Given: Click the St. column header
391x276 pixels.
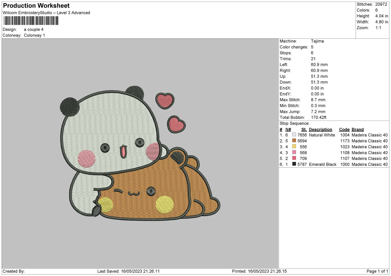Looking at the screenshot, I should click(304, 129).
